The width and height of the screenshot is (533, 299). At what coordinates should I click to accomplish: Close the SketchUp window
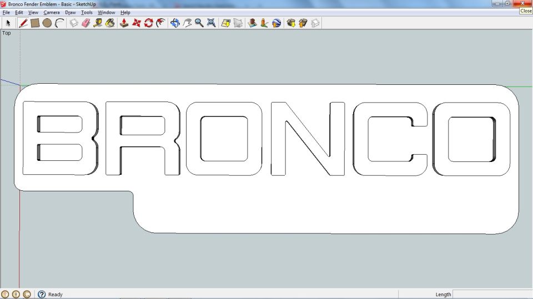[x=522, y=3]
